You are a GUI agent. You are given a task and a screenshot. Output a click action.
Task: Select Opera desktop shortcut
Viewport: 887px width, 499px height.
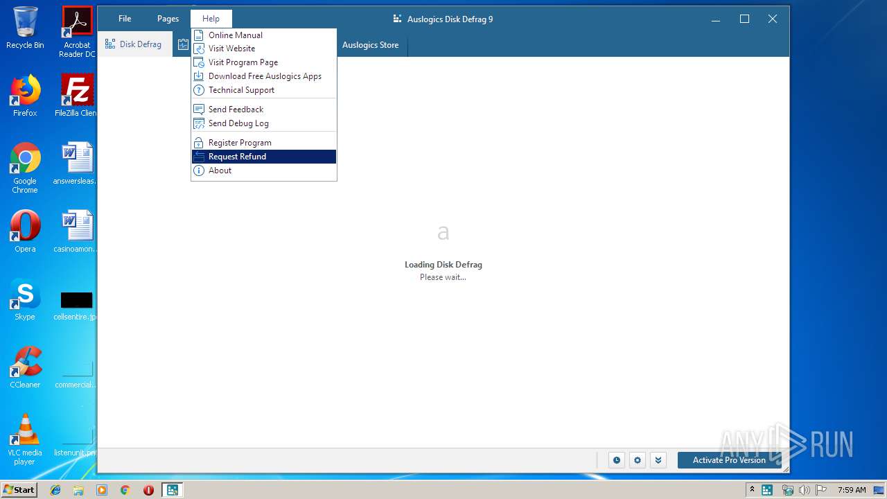point(25,231)
